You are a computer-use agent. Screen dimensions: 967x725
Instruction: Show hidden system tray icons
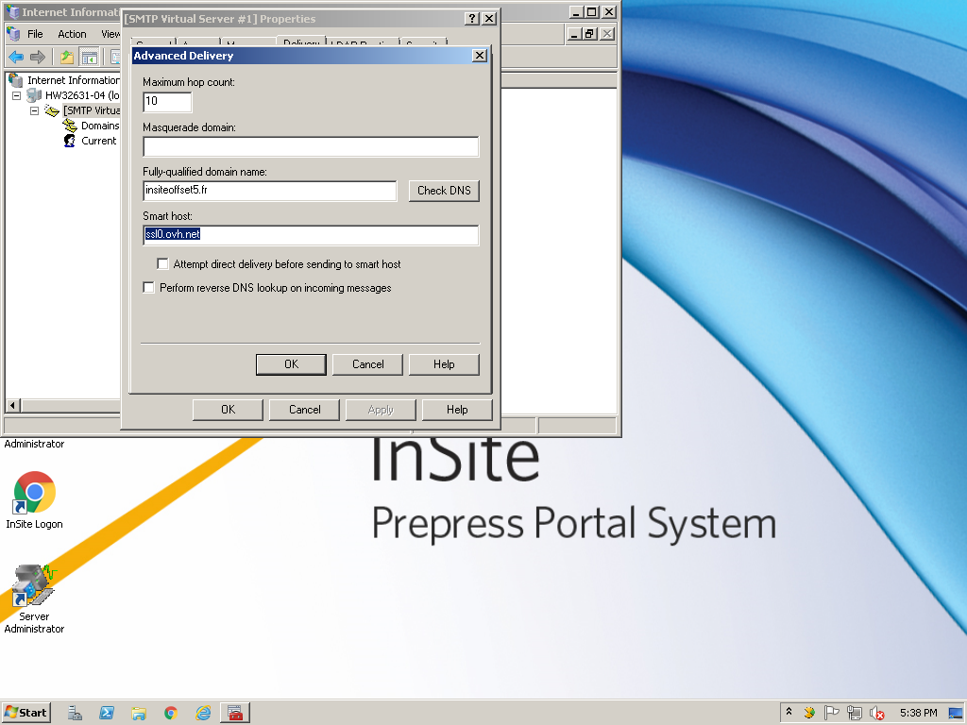tap(789, 713)
